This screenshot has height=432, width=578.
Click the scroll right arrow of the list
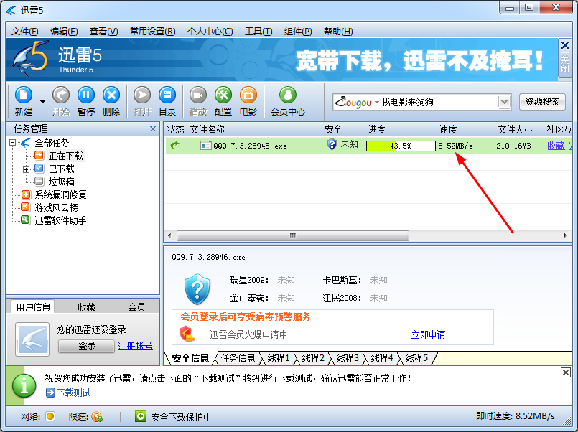[x=566, y=235]
